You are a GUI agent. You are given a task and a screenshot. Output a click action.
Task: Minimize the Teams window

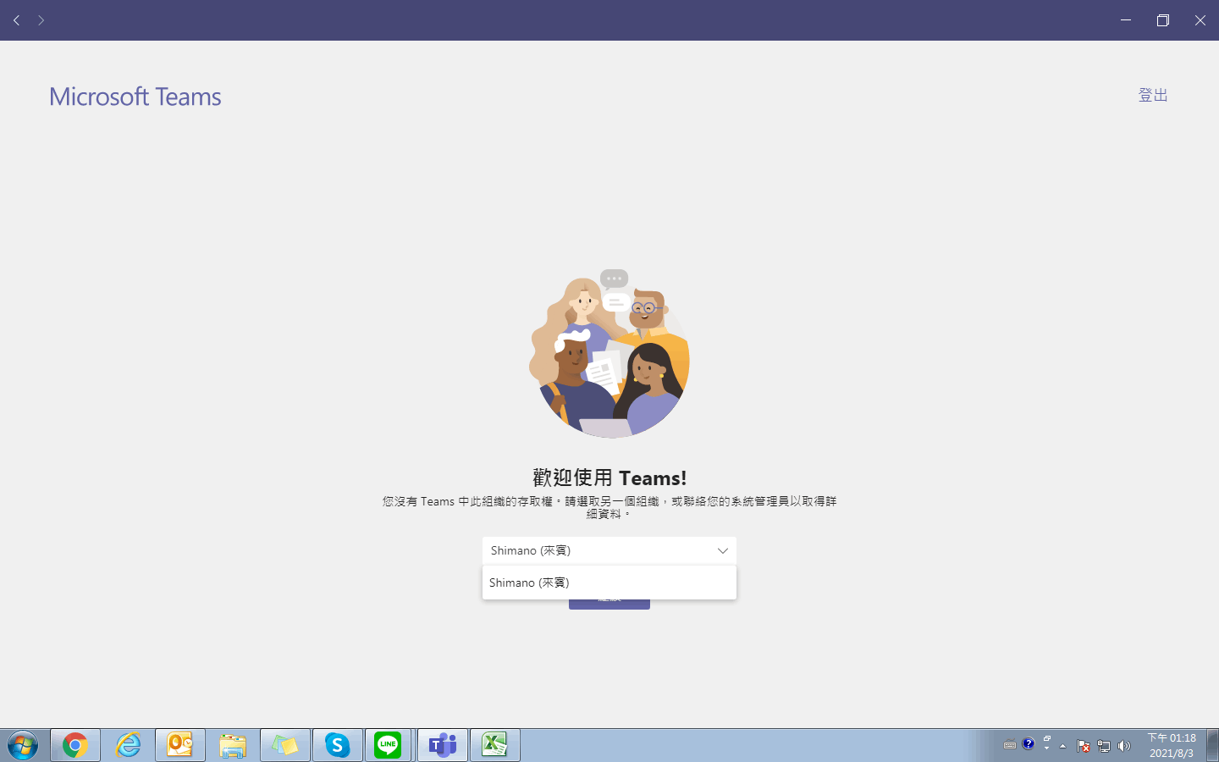click(1126, 20)
